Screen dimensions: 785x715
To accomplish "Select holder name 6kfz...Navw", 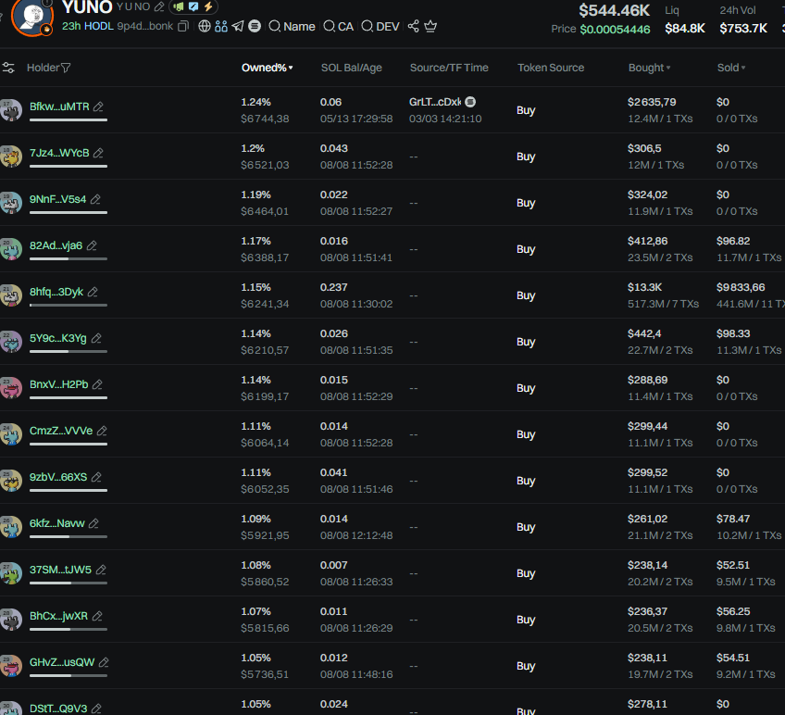I will click(x=56, y=523).
